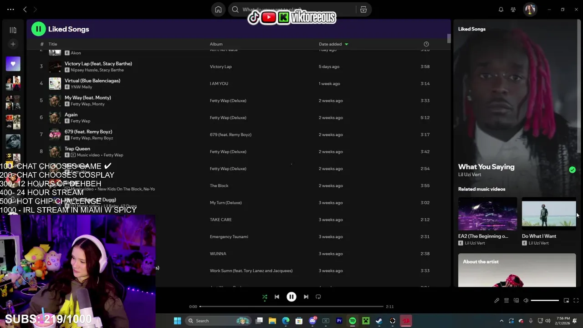Screen dimensions: 583x328
Task: Open Connect to a device icon
Action: (516, 301)
